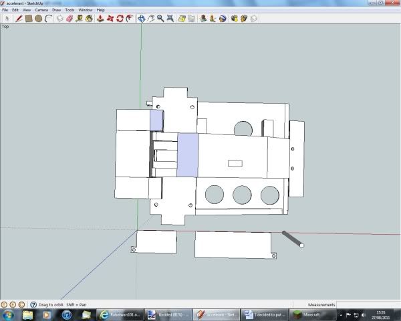Click the system tray volume icon

click(x=364, y=315)
